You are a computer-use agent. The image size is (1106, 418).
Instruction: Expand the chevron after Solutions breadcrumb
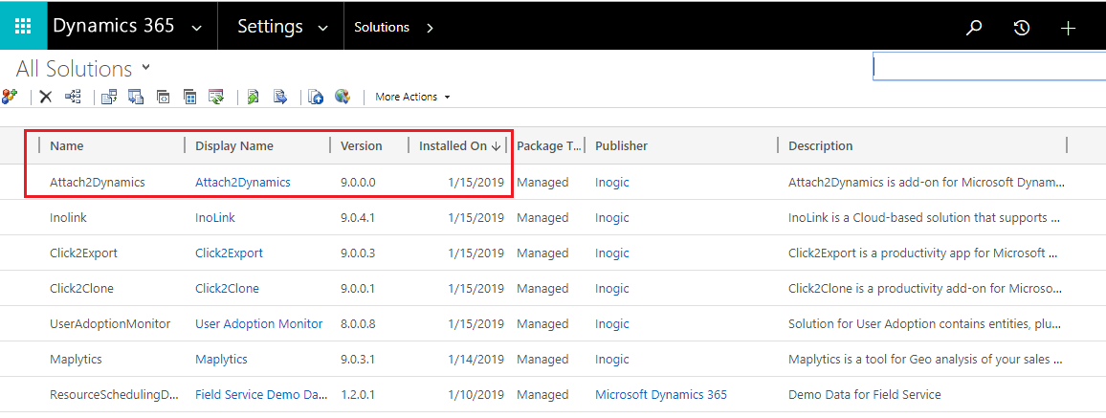point(431,28)
